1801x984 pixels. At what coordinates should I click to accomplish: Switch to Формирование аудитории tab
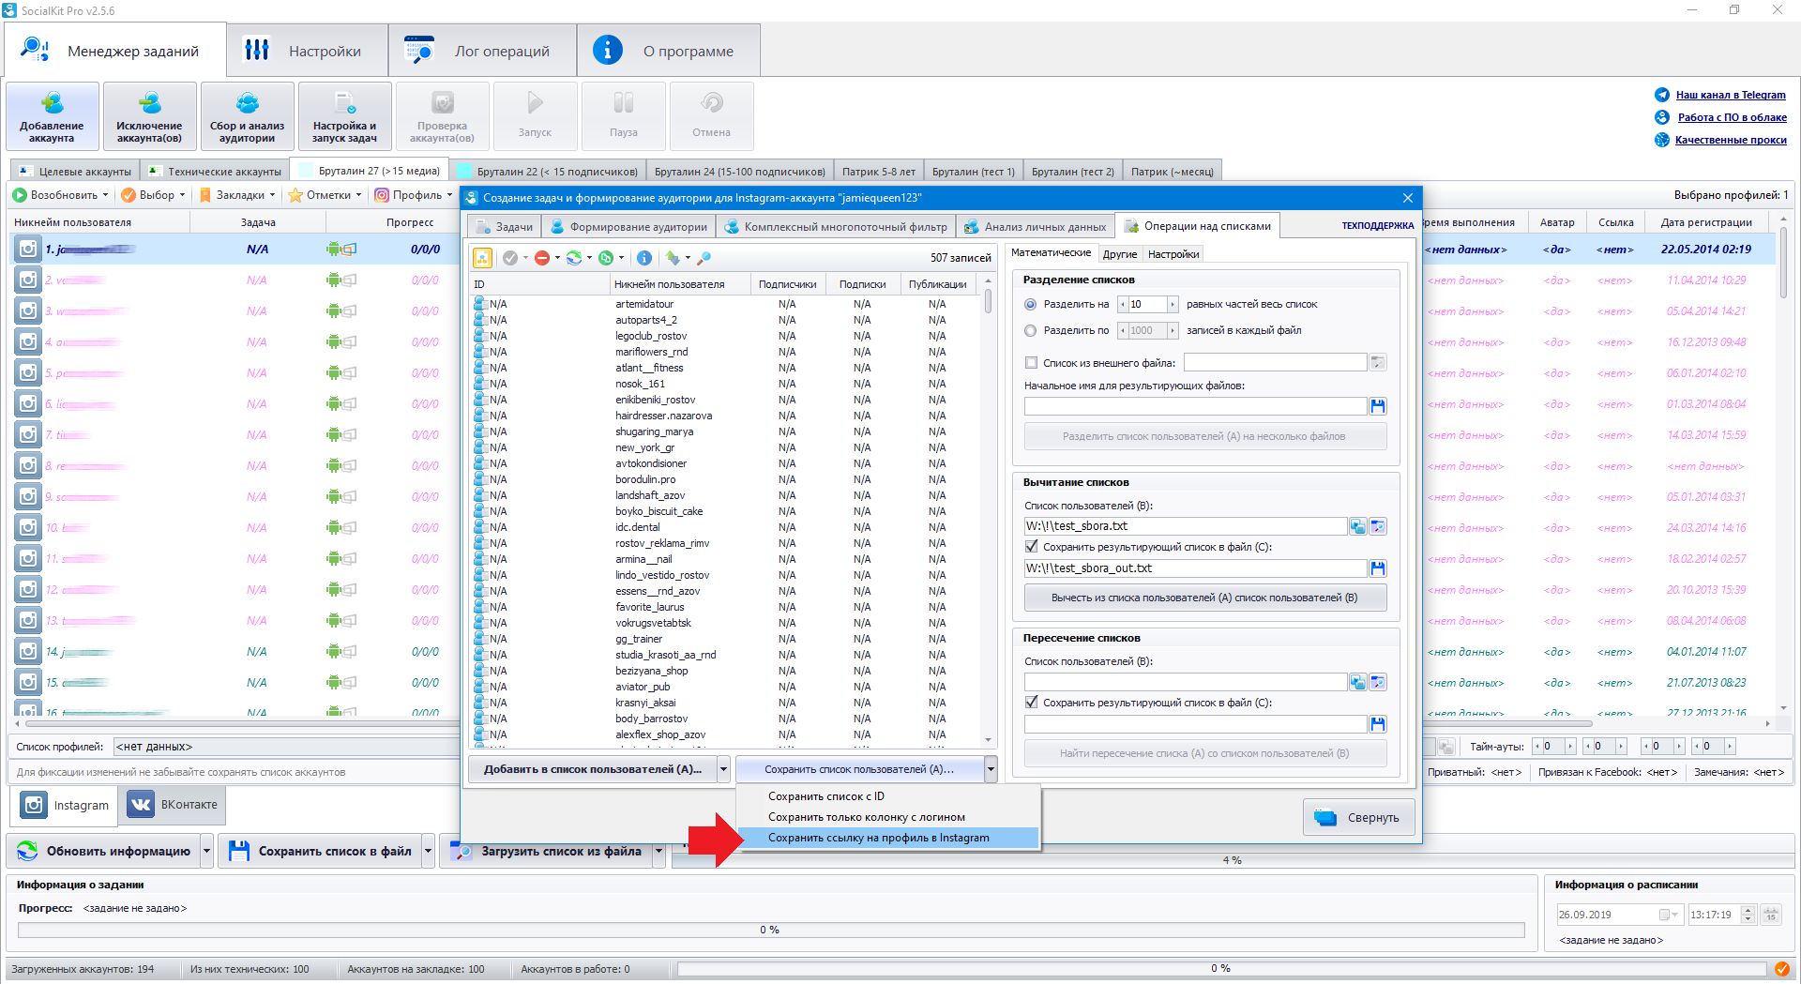(x=628, y=227)
